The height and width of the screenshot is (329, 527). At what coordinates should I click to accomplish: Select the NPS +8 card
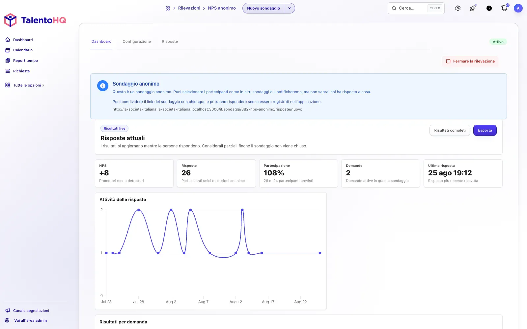click(x=134, y=173)
